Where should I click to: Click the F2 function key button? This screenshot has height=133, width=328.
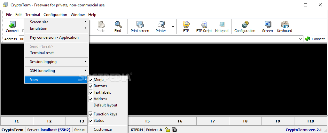click(49, 121)
